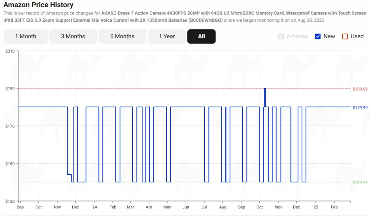
Task: Click the $139.99 lowest price label
Action: tap(360, 183)
